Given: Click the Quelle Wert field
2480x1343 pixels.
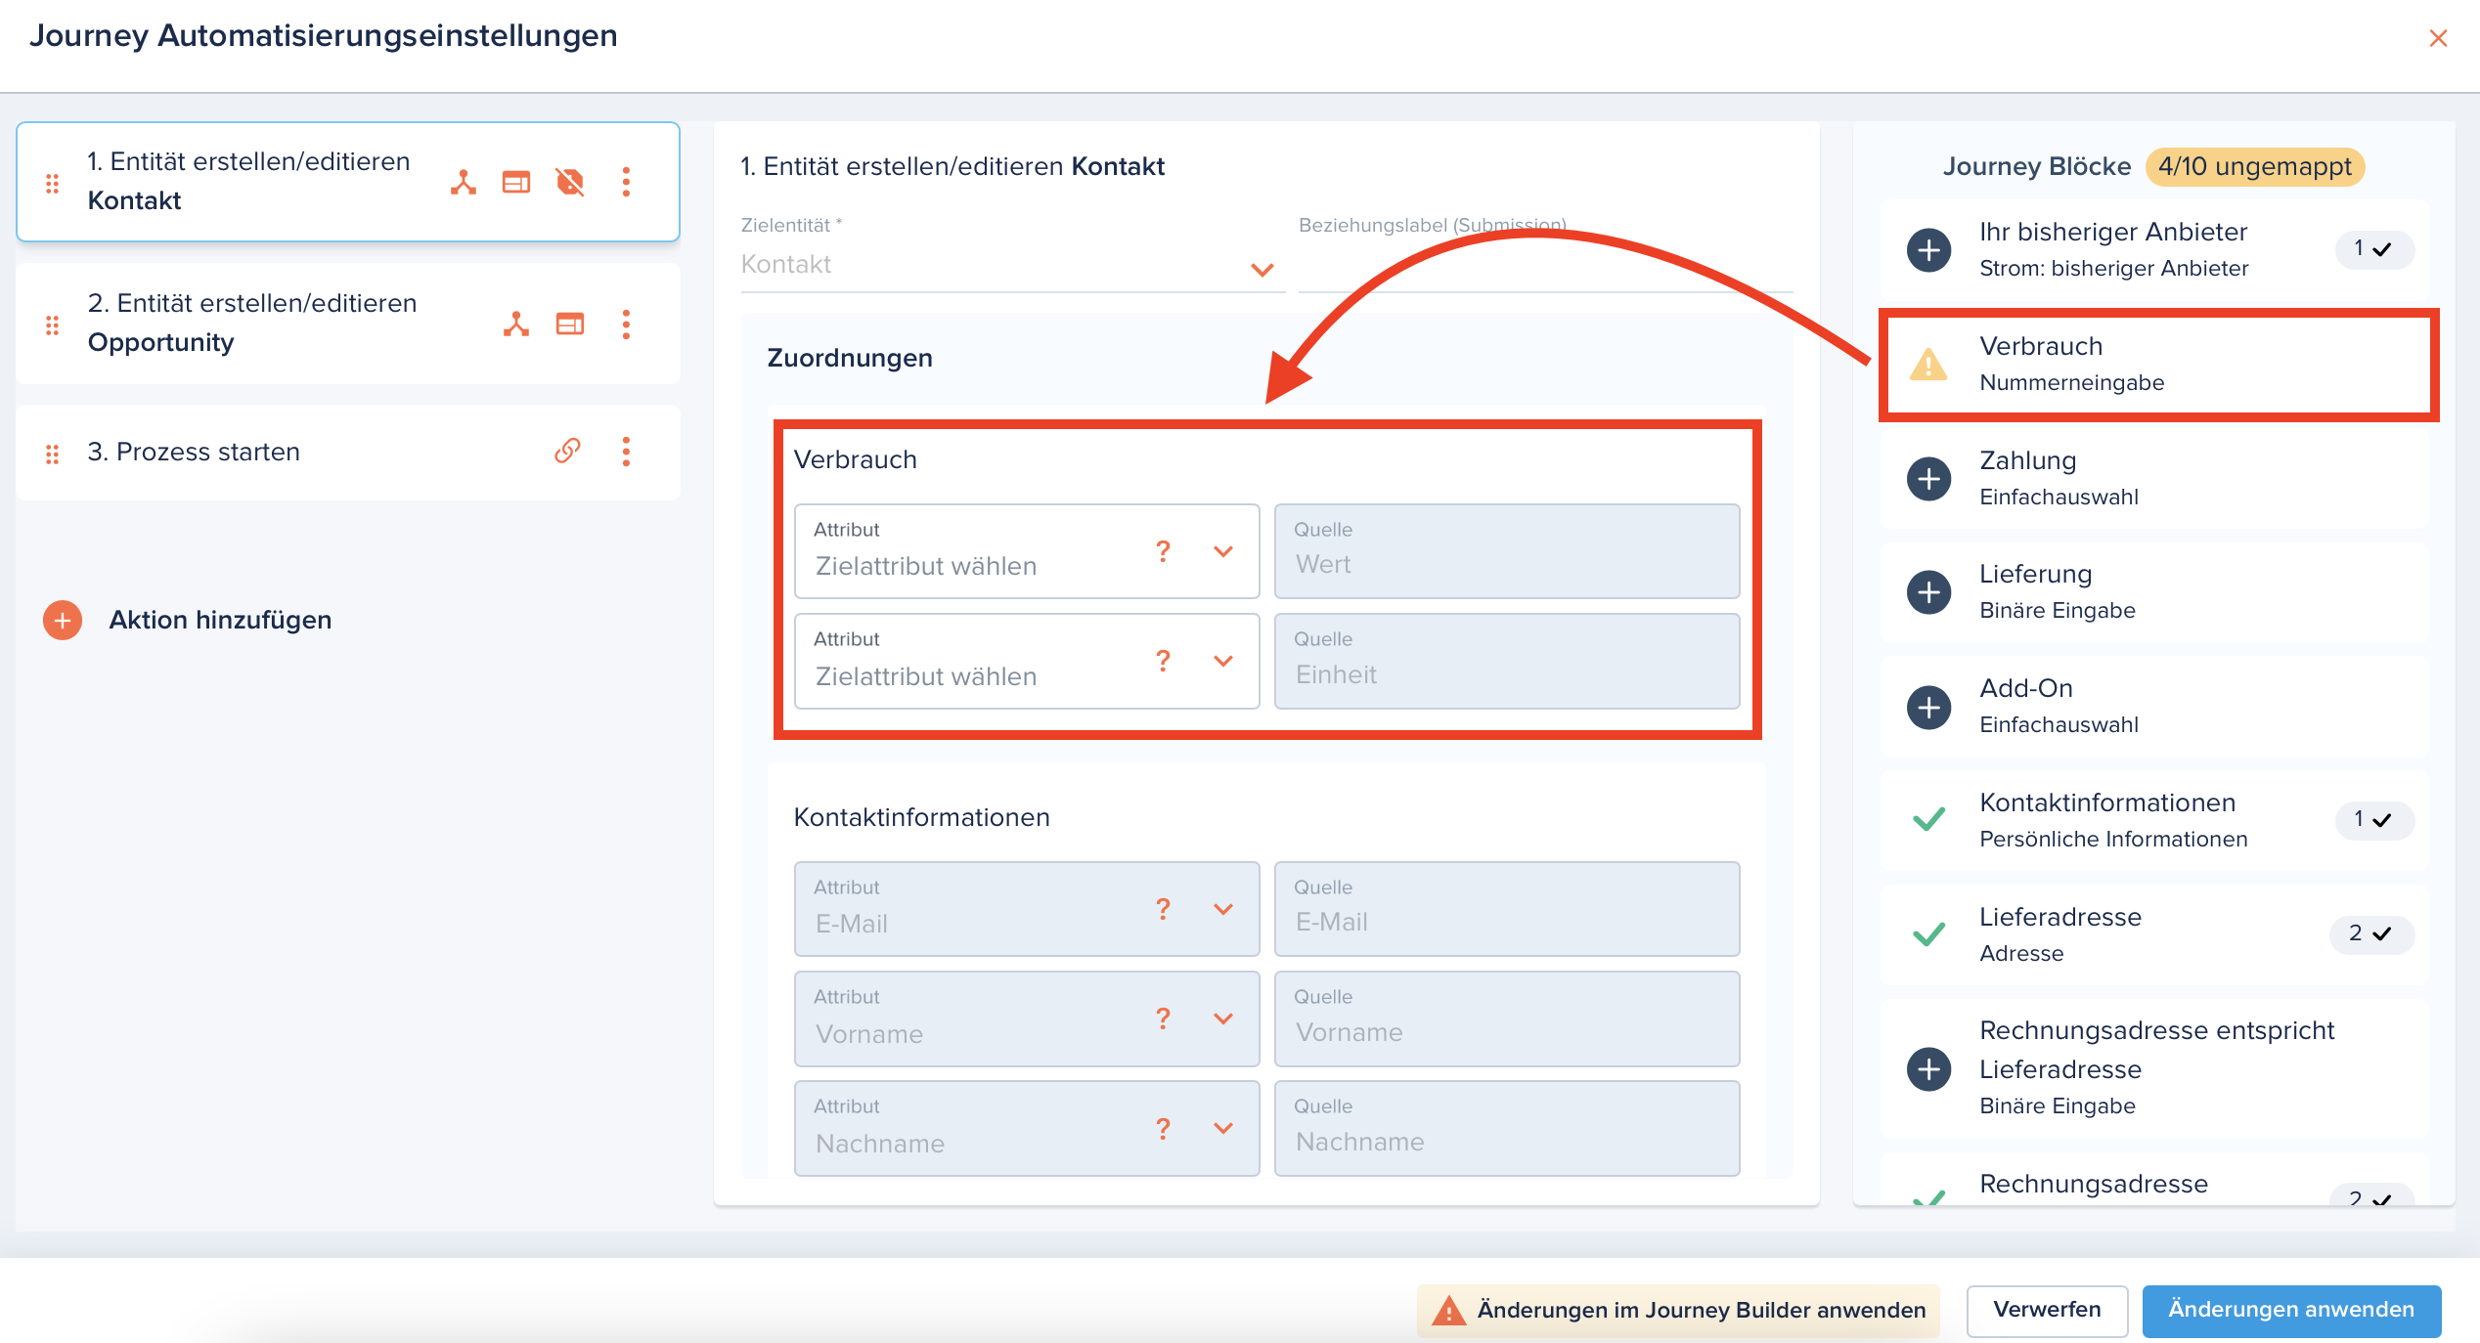Looking at the screenshot, I should coord(1507,551).
